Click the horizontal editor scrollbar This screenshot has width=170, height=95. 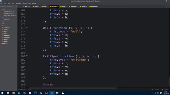(x=73, y=88)
